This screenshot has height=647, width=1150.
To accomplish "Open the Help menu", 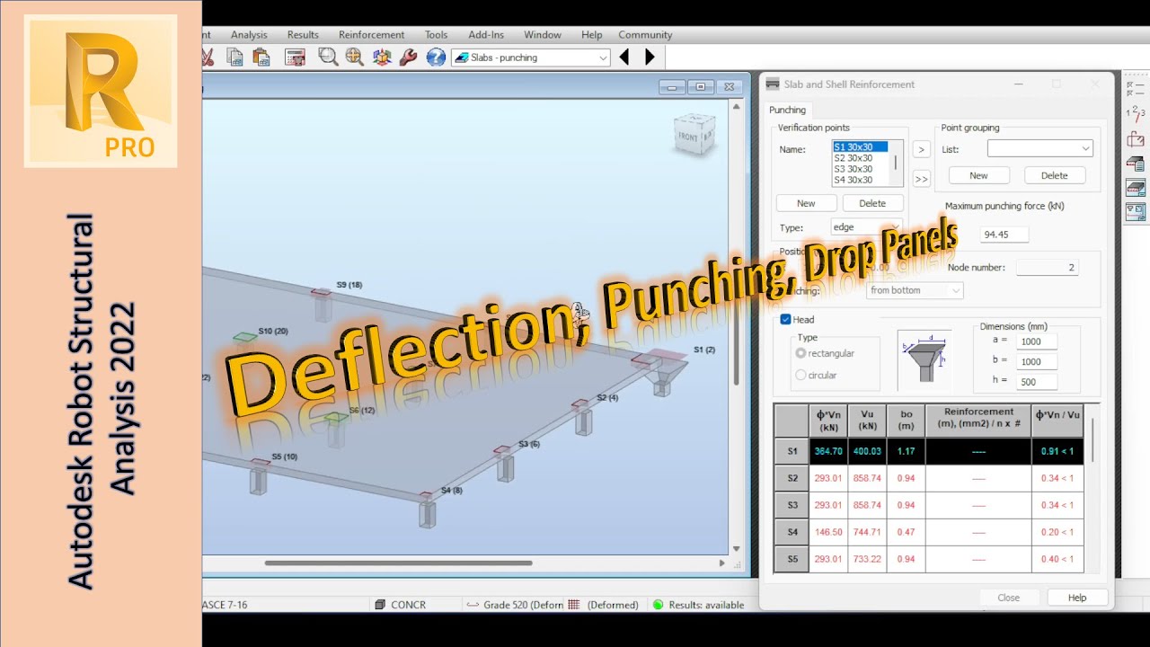I will [591, 34].
